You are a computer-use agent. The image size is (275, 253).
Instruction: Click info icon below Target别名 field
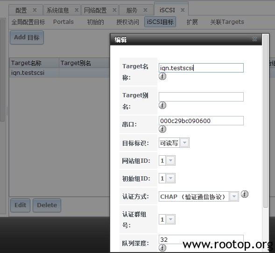pos(162,105)
